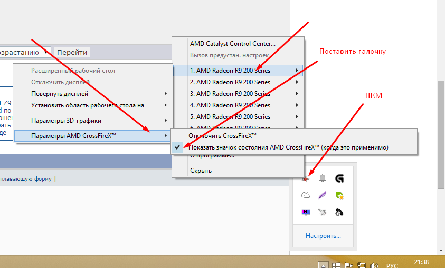Open the Logitech Gaming Software tray icon

(339, 178)
